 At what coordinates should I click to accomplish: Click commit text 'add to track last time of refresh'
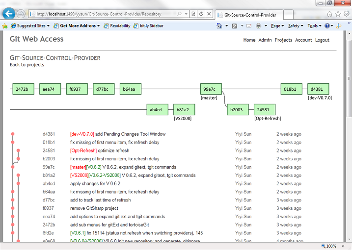coord(100,200)
